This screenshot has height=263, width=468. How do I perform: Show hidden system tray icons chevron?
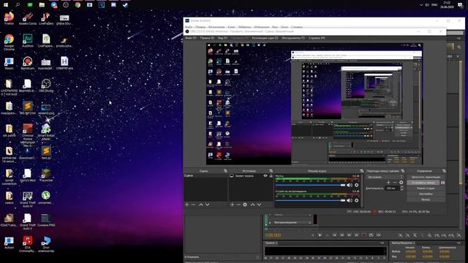[421, 5]
